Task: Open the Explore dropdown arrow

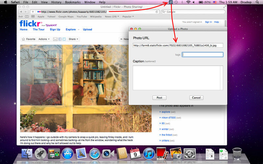Action: (79, 30)
